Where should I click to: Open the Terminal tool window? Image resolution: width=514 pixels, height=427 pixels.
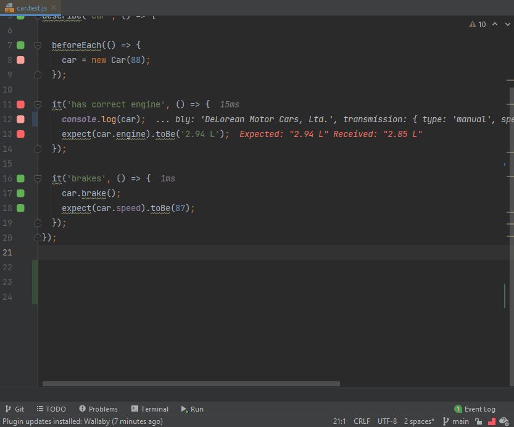point(149,409)
